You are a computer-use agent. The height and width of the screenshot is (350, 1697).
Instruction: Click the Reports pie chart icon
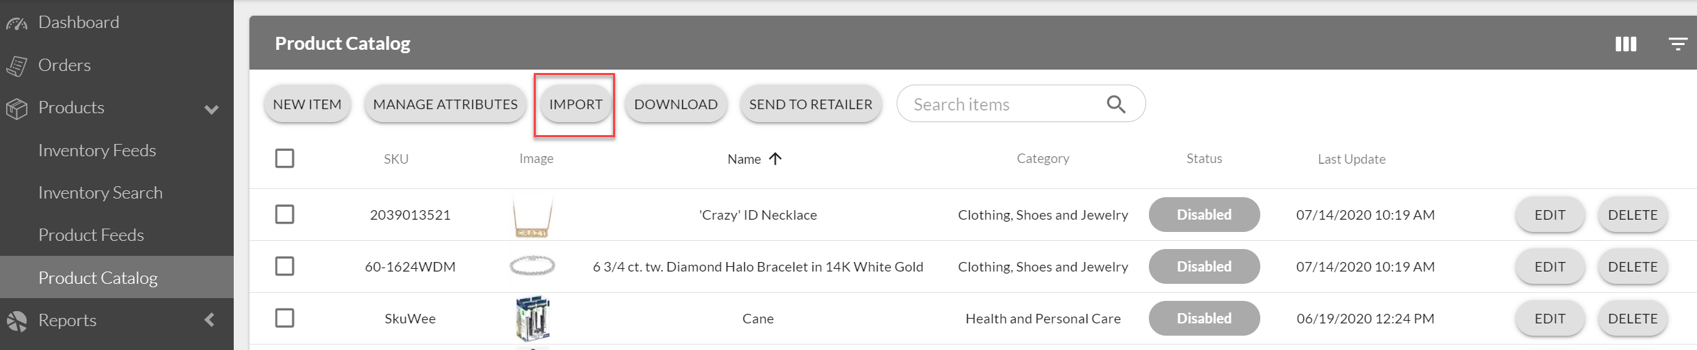[16, 321]
